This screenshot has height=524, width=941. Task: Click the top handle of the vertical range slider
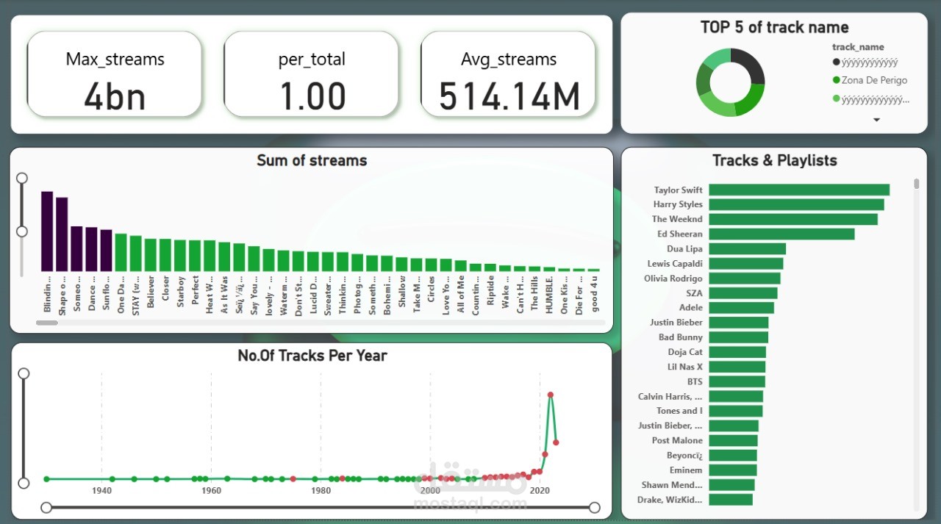(21, 177)
